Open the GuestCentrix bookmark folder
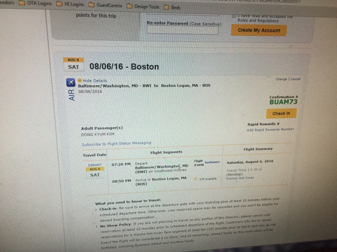This screenshot has height=252, width=337. pyautogui.click(x=106, y=5)
